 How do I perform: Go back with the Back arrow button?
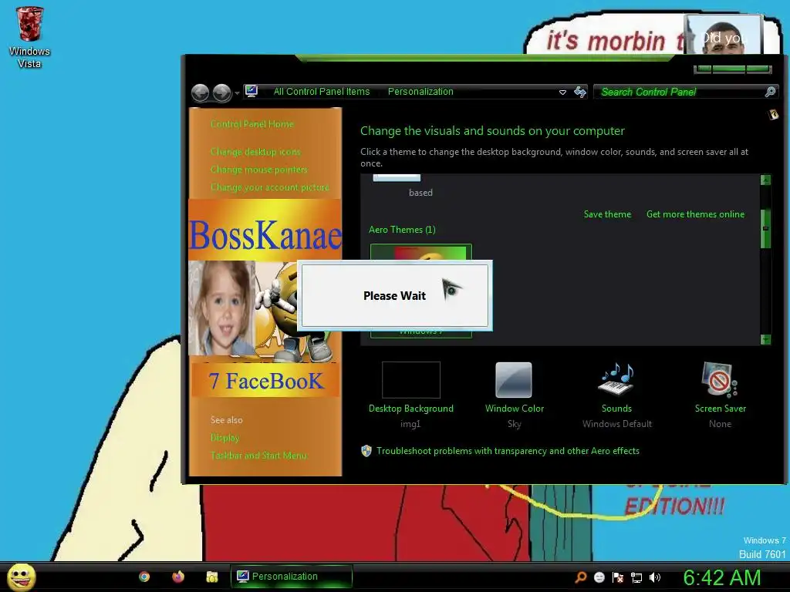click(200, 92)
